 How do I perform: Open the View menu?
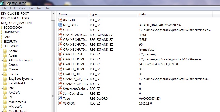(x=22, y=8)
